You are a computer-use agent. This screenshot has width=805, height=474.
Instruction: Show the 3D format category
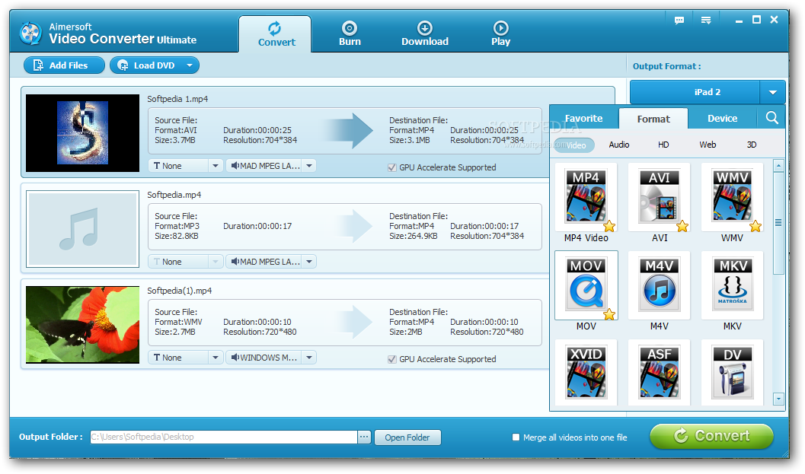(x=752, y=145)
